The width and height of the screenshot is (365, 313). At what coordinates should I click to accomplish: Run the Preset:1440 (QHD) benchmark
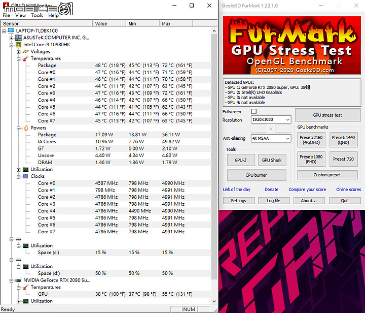343,140
